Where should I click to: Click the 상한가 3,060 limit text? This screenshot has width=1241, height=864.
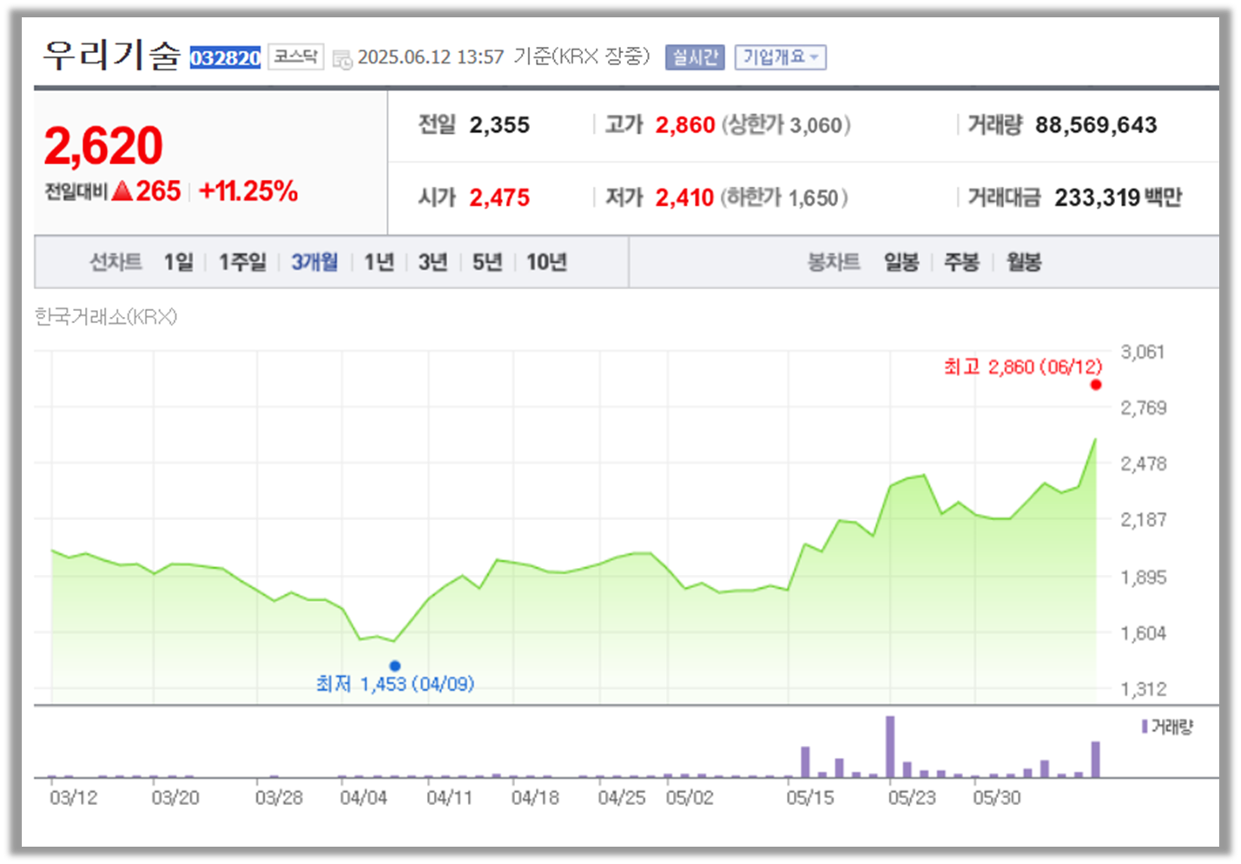(x=787, y=125)
